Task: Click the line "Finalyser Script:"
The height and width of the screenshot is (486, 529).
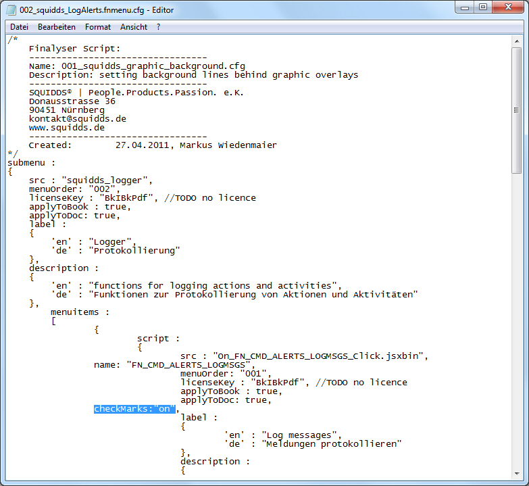Action: pos(74,49)
